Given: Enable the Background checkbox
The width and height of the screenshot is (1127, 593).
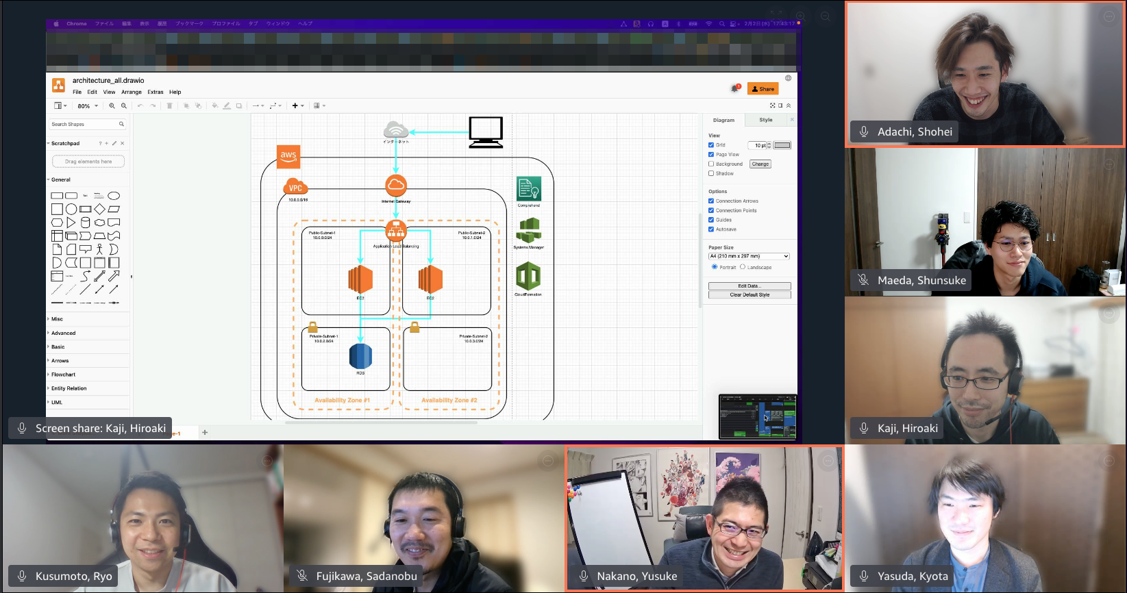Looking at the screenshot, I should [x=711, y=164].
